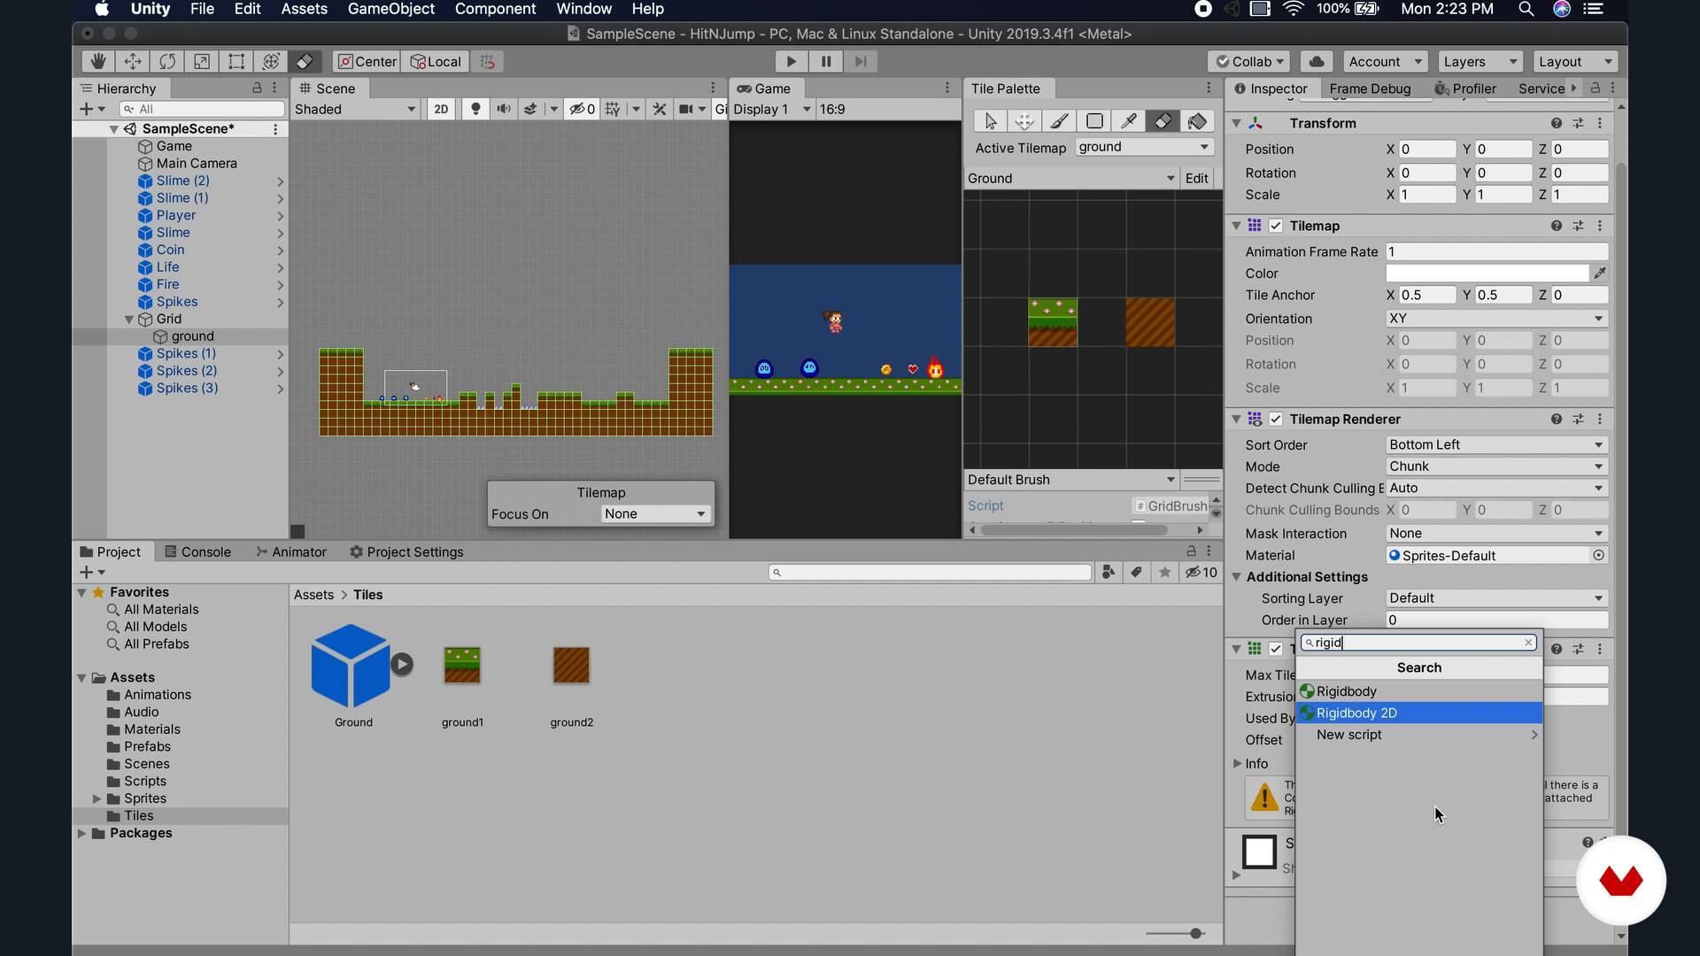Select the Move tool in toolbar
The height and width of the screenshot is (956, 1700).
coord(132,61)
